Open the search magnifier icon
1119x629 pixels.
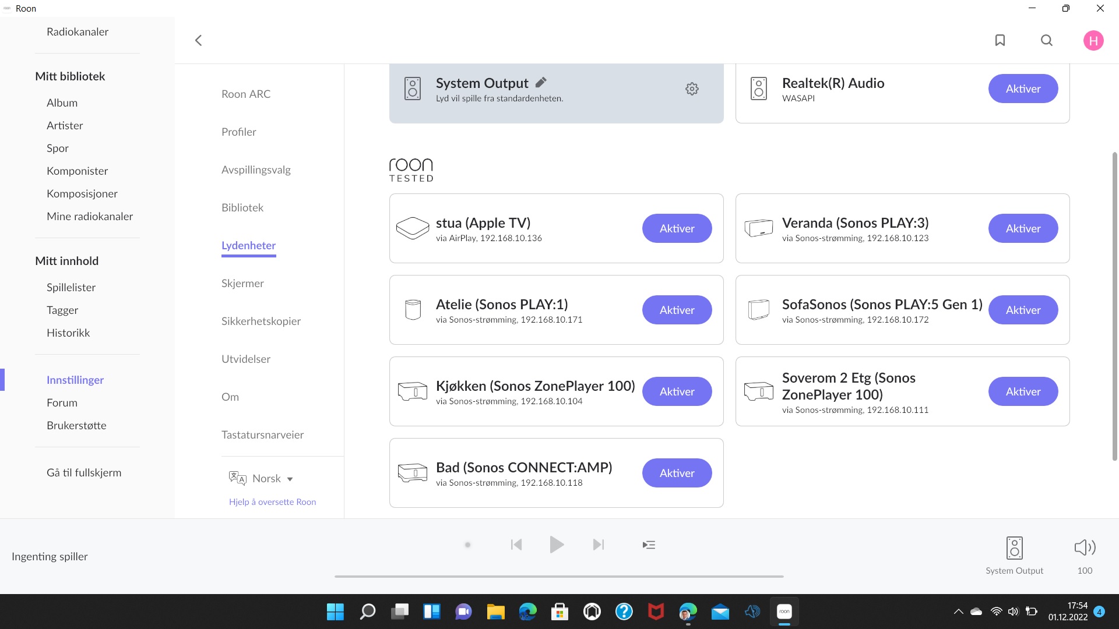click(1047, 40)
